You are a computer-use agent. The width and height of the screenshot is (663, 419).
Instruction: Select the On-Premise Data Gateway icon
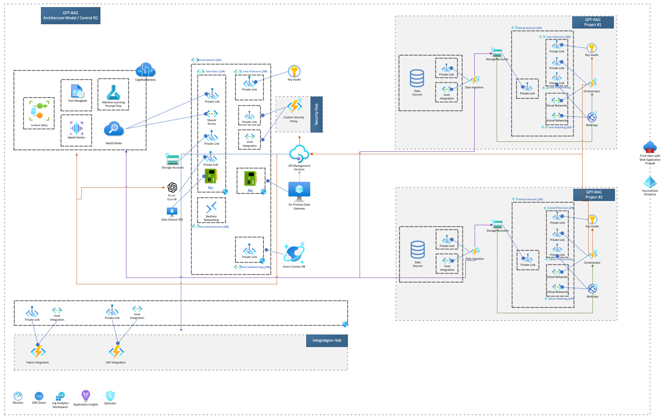(299, 192)
